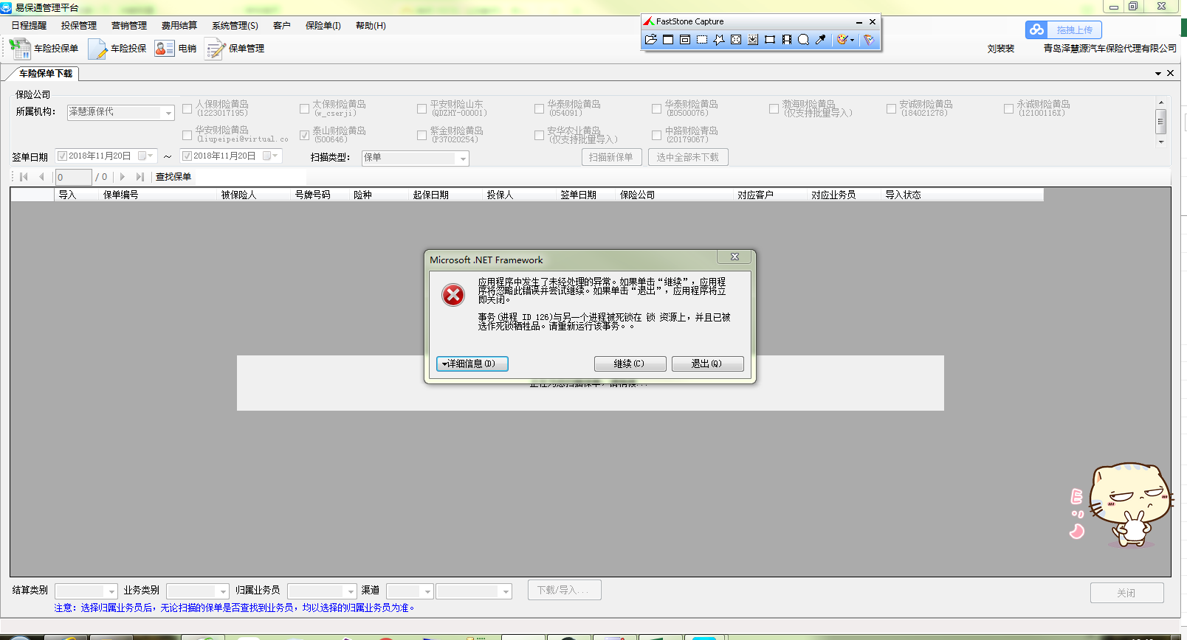The height and width of the screenshot is (640, 1187).
Task: Open 费用结算 menu
Action: pos(179,26)
